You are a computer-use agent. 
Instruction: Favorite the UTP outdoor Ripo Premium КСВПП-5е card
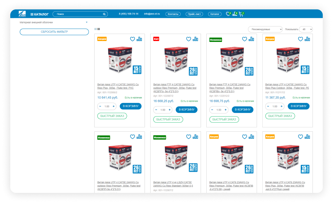[x=132, y=137]
